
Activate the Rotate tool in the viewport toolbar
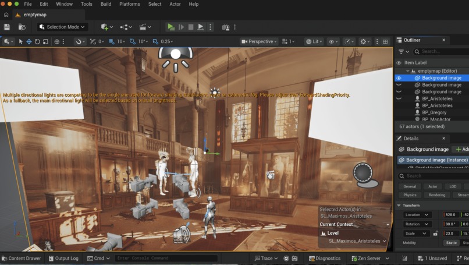click(x=37, y=41)
